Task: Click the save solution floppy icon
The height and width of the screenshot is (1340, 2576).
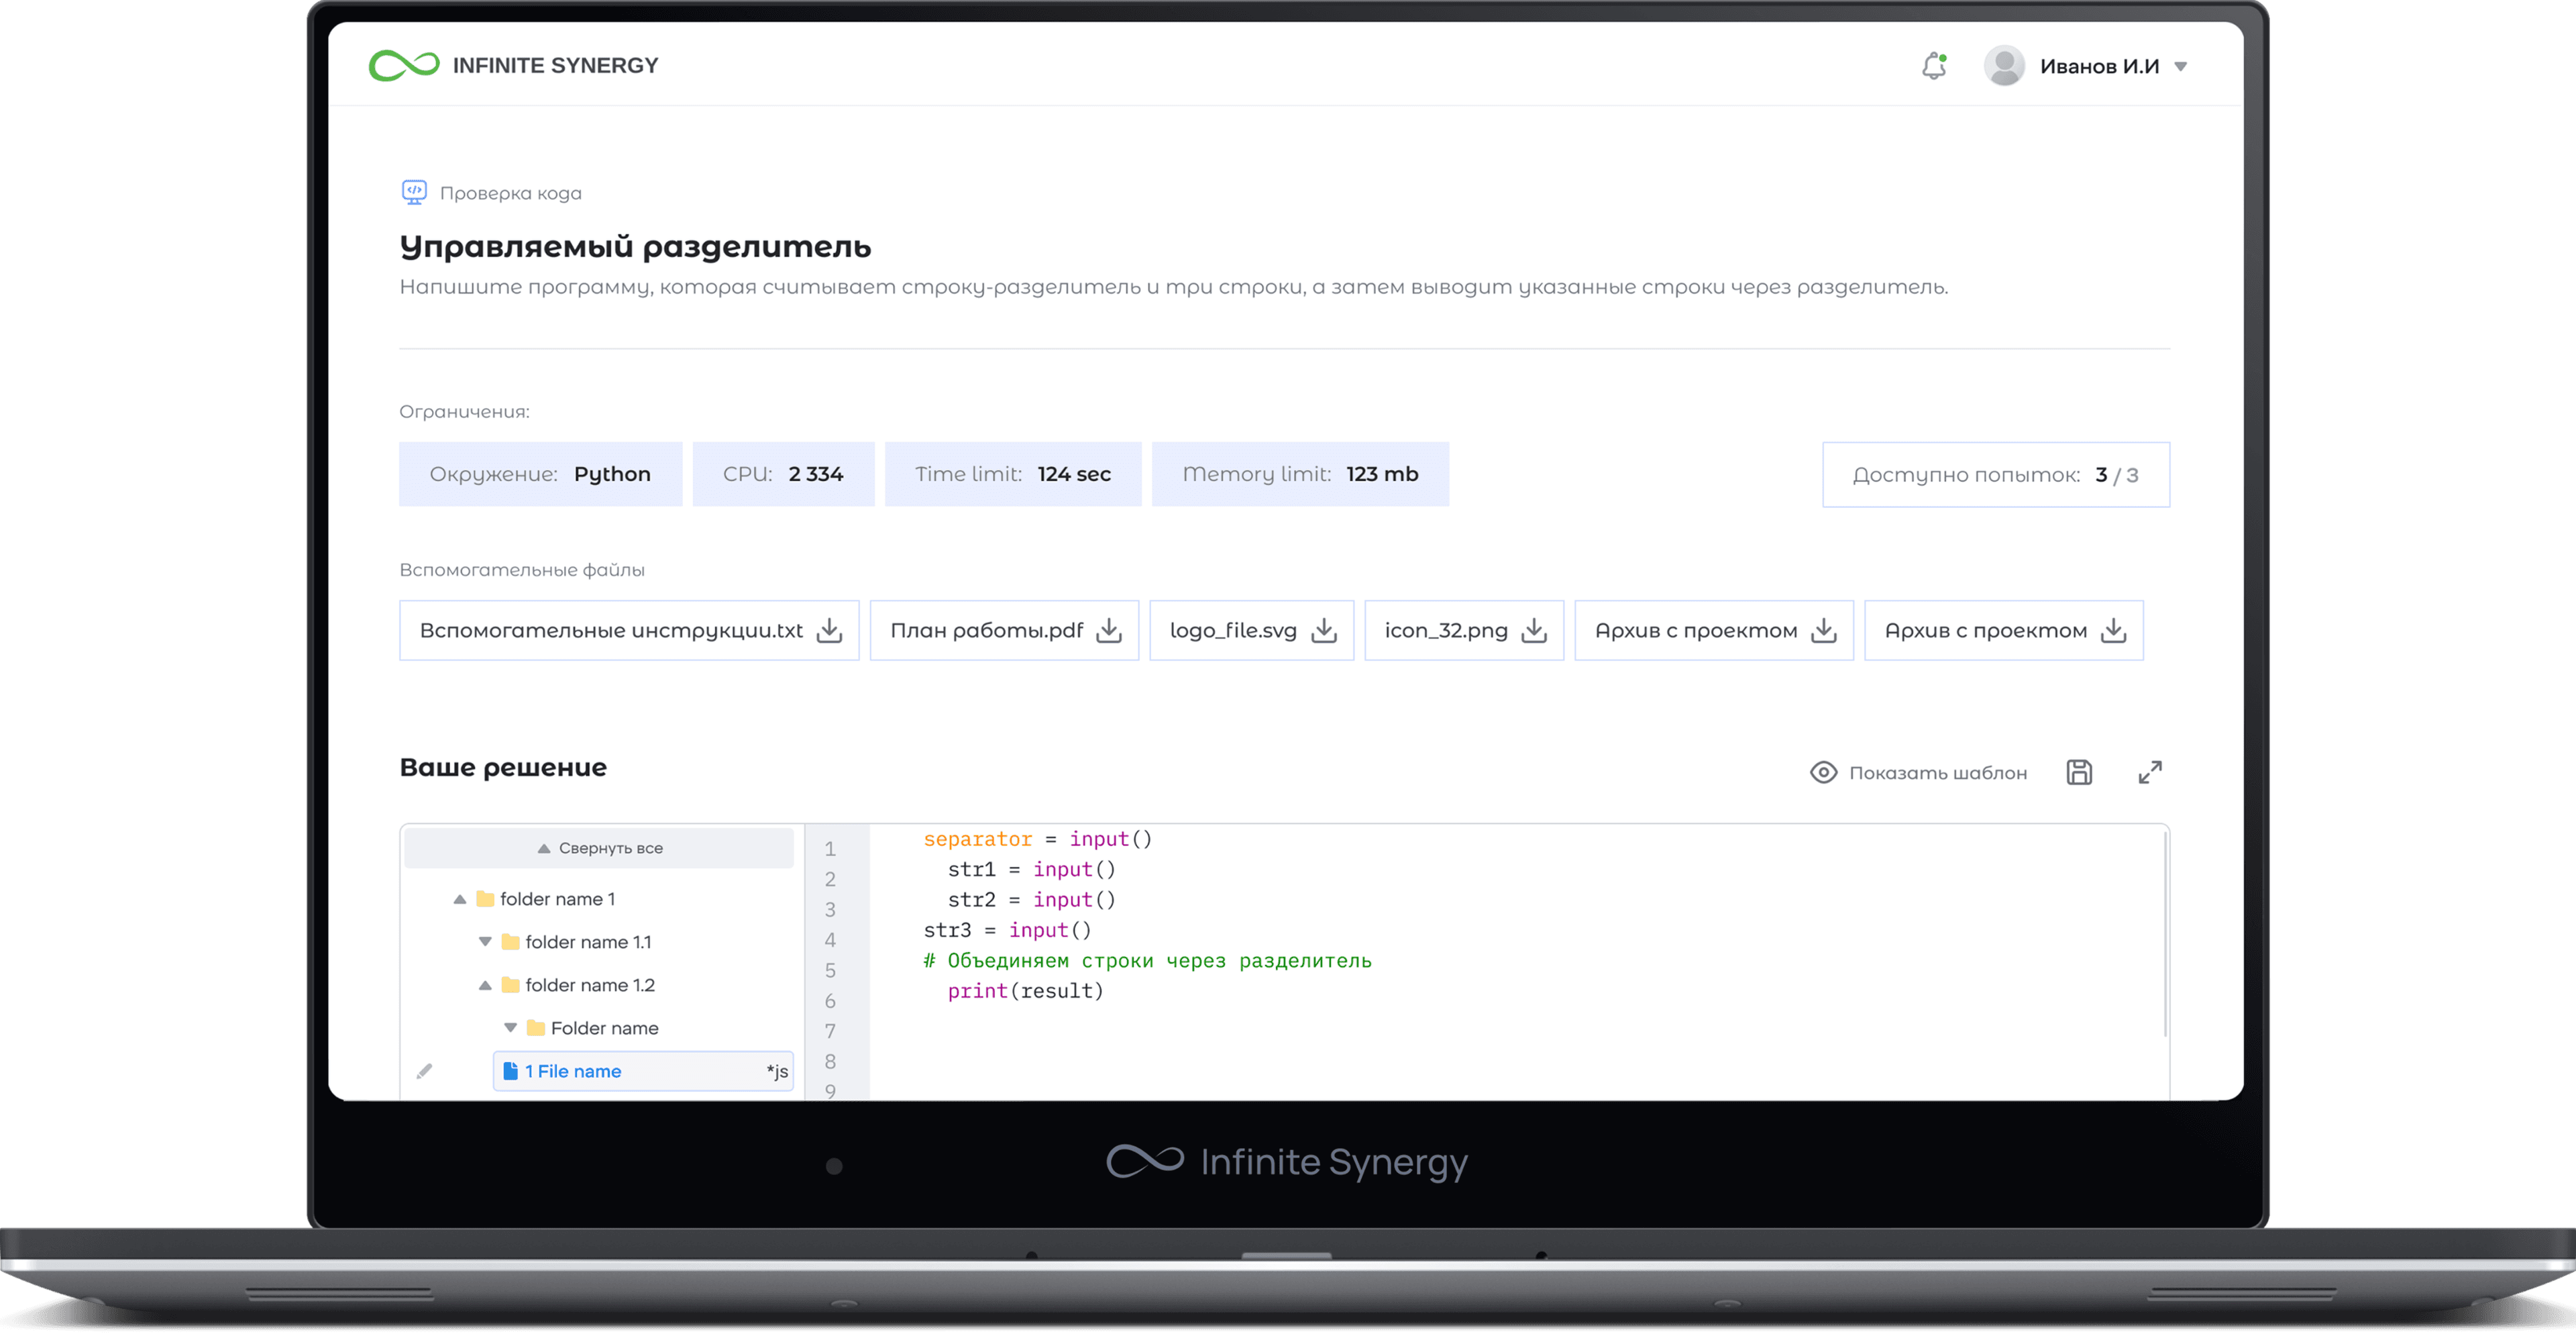Action: click(2079, 772)
